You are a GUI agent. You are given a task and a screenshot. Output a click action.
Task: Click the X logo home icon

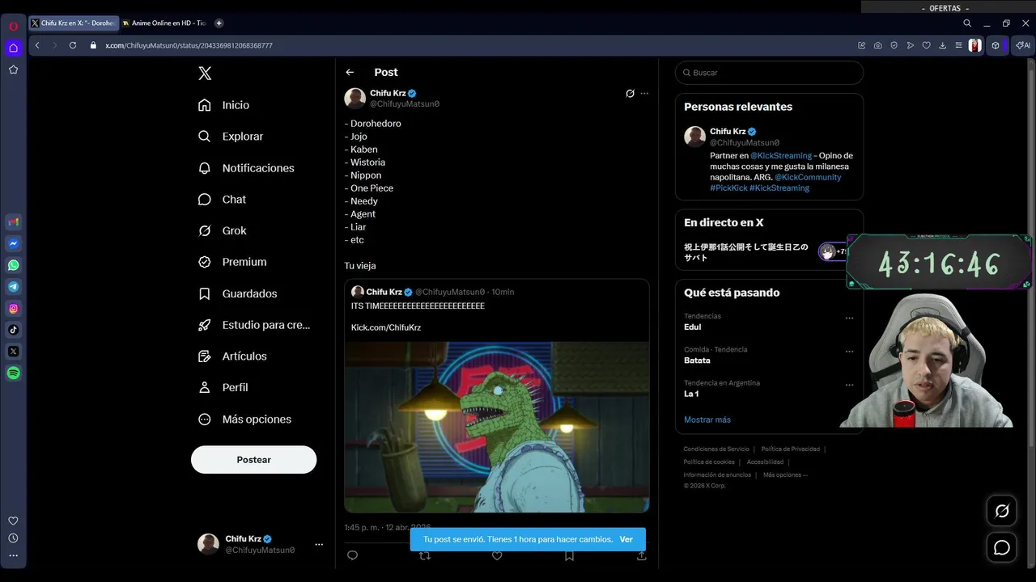(205, 74)
